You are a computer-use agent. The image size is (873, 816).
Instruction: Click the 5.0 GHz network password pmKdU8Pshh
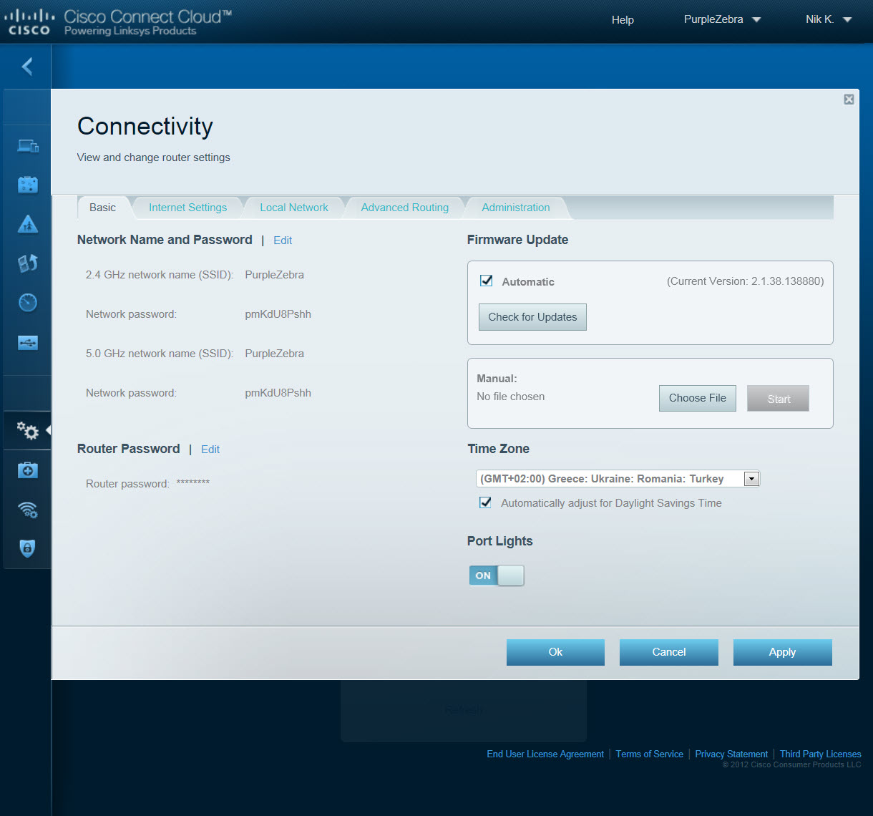(x=278, y=393)
